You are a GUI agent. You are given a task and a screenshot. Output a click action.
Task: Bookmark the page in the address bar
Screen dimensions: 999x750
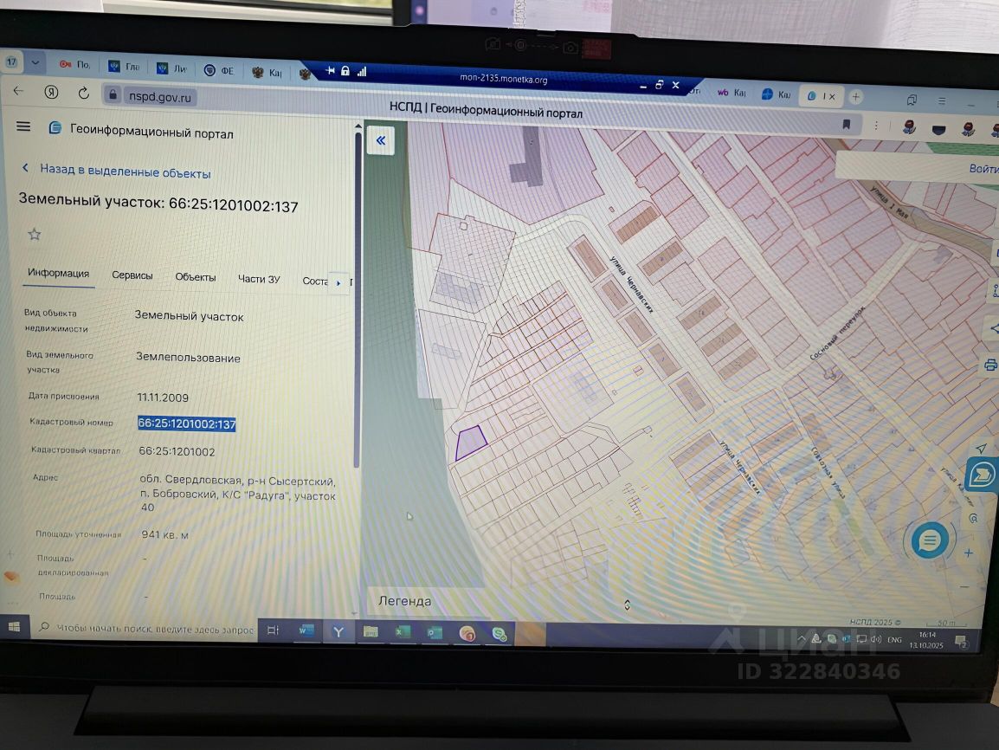tap(846, 125)
